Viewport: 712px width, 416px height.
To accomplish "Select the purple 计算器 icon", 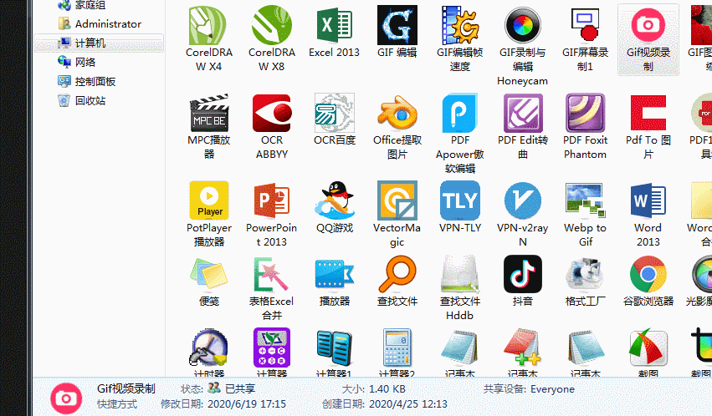I will pos(272,348).
